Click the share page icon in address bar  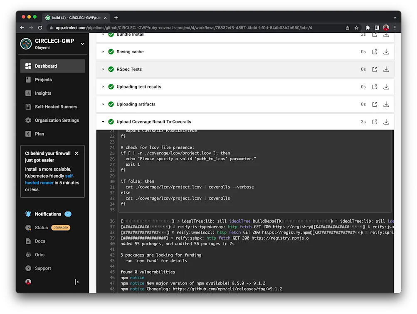[x=347, y=28]
